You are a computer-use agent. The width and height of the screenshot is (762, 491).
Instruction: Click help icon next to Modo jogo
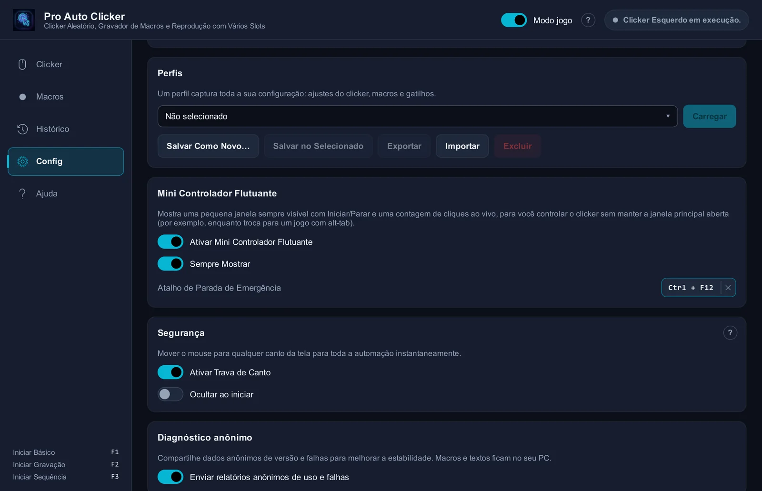(588, 20)
